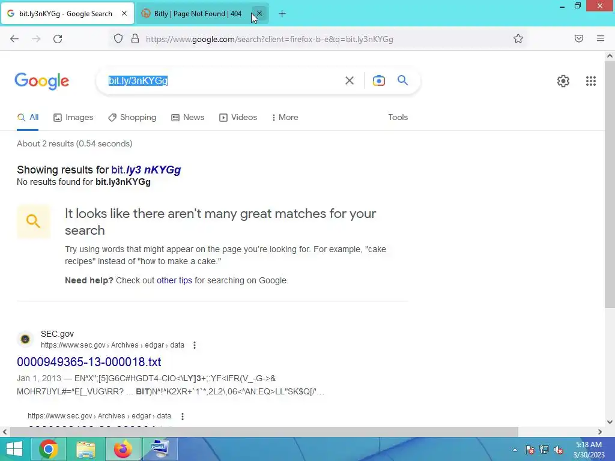Go back using the browser back arrow
615x461 pixels.
point(14,39)
